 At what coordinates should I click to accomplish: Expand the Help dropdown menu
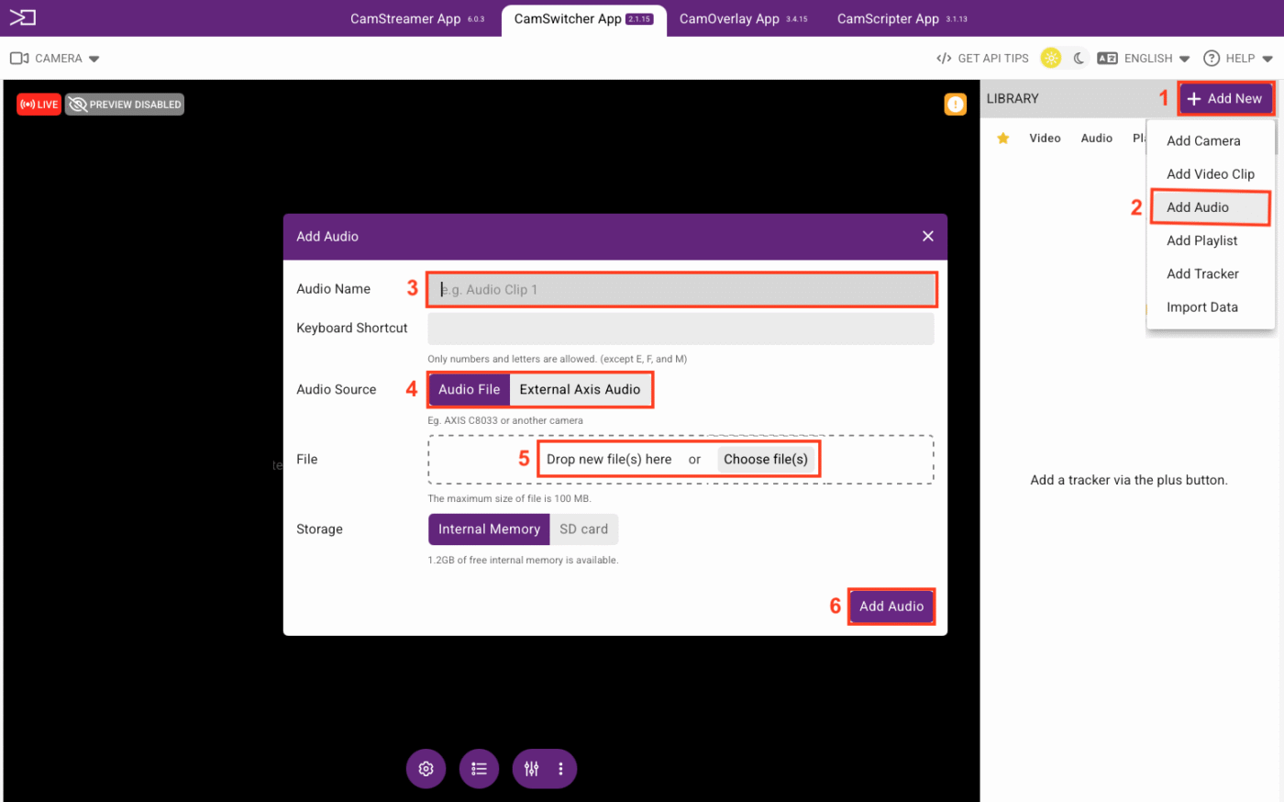coord(1238,59)
